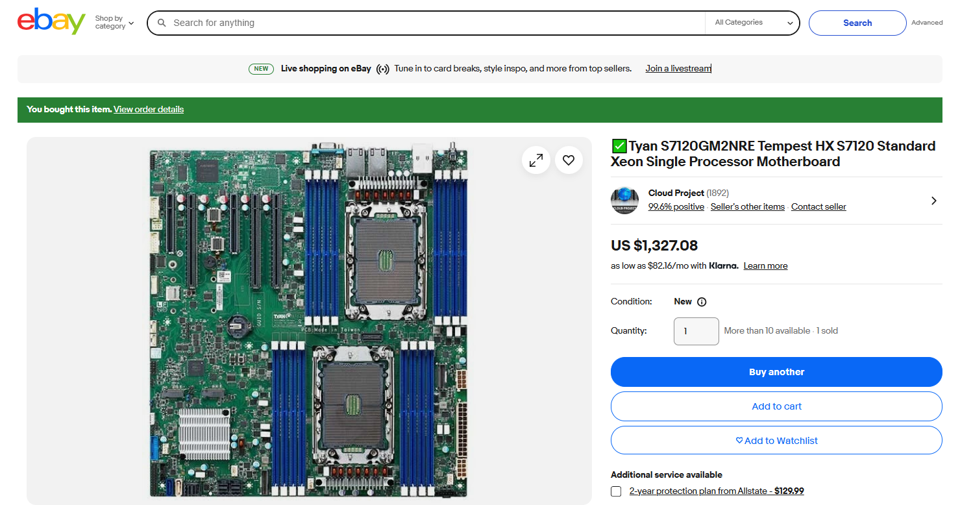Click the motherboard product image
The width and height of the screenshot is (960, 505).
[x=309, y=321]
